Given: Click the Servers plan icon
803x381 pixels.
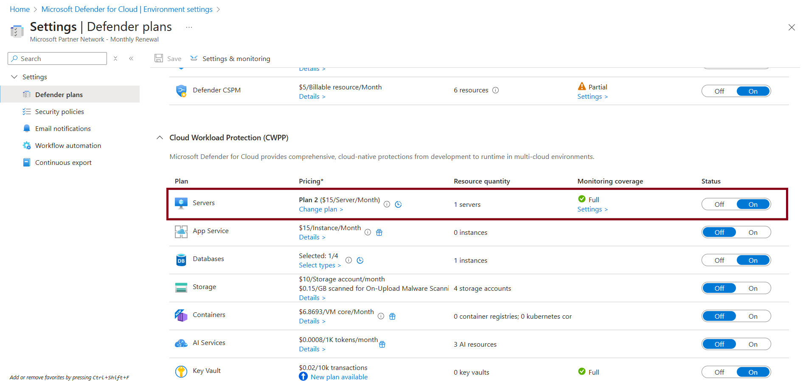Looking at the screenshot, I should pyautogui.click(x=181, y=203).
